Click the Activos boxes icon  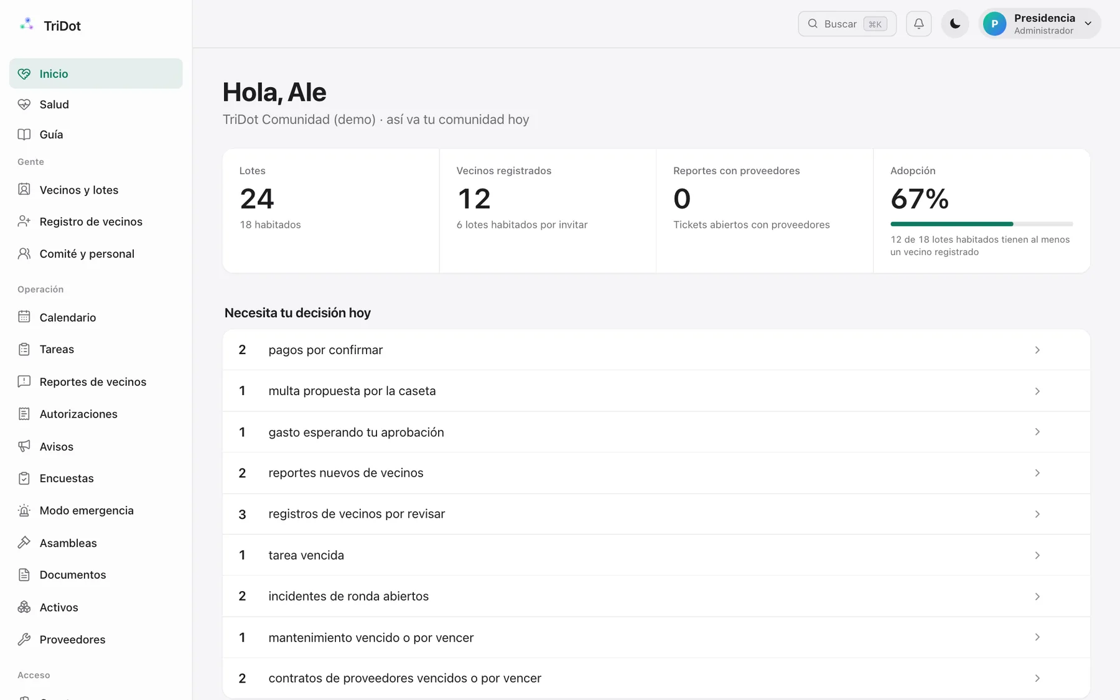pyautogui.click(x=24, y=607)
